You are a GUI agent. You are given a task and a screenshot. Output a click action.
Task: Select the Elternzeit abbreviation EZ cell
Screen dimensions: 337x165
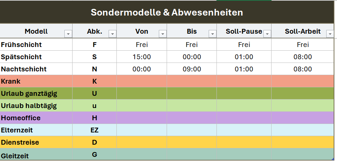point(94,130)
